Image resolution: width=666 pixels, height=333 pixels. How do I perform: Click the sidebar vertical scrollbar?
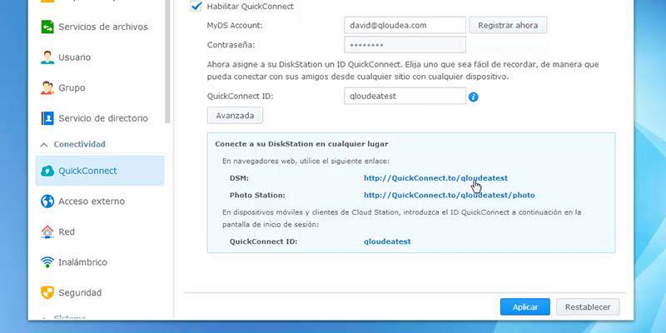167,62
